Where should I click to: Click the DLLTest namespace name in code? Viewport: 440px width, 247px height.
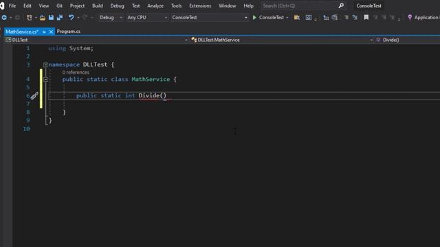click(95, 64)
